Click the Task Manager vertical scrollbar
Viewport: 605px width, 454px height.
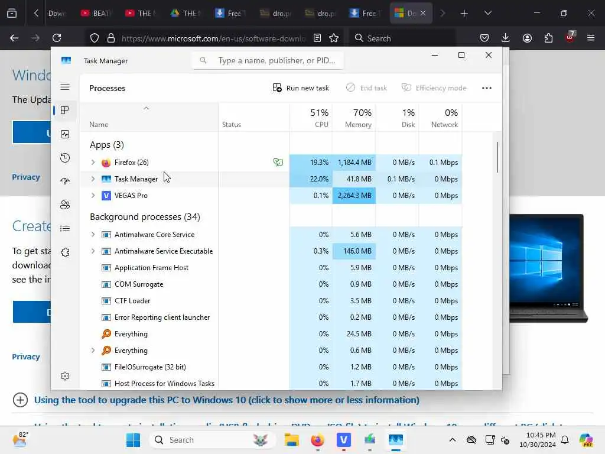pos(497,157)
